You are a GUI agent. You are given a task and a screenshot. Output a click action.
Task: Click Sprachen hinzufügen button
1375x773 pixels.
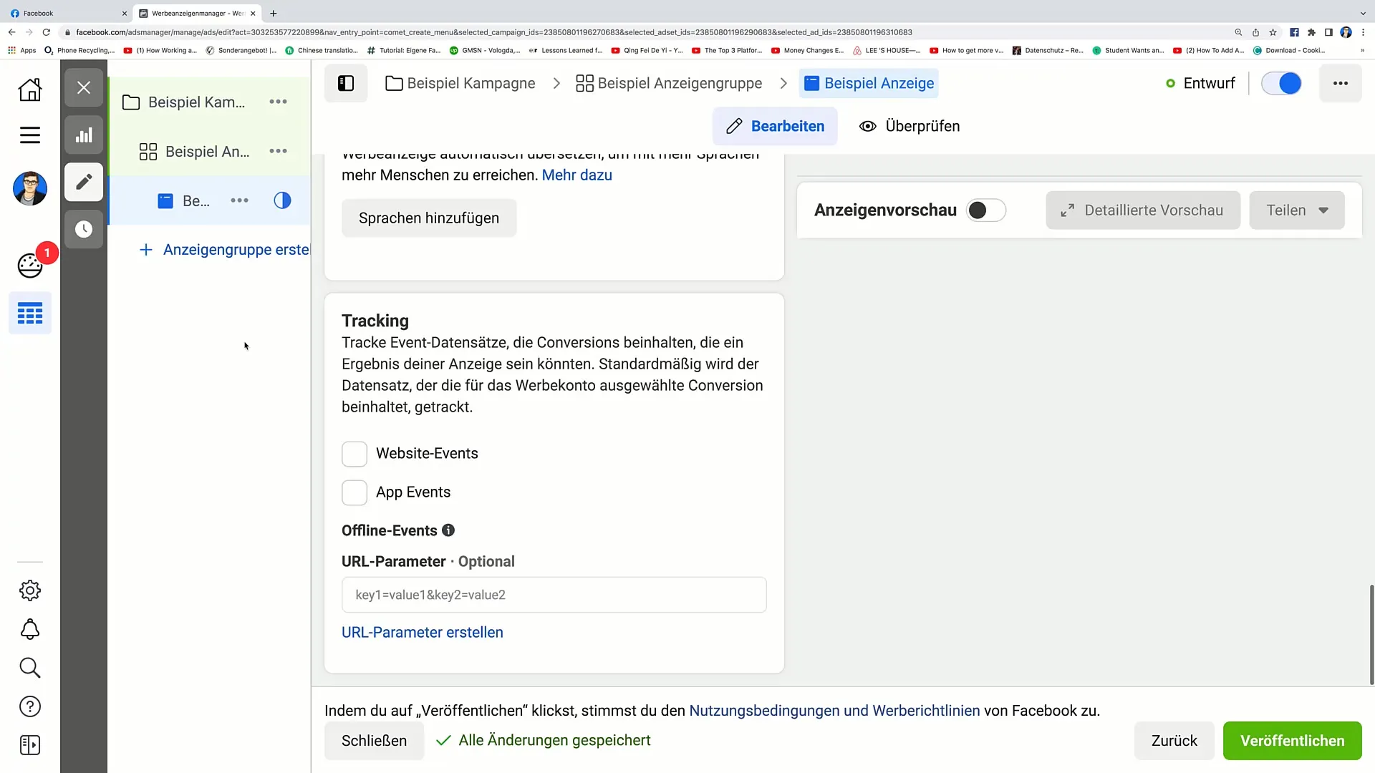point(429,218)
